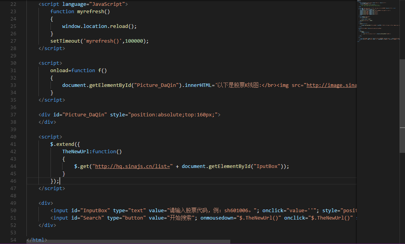The width and height of the screenshot is (405, 244).
Task: Click the div id="Picture_DaQin" opening tag
Action: 129,115
